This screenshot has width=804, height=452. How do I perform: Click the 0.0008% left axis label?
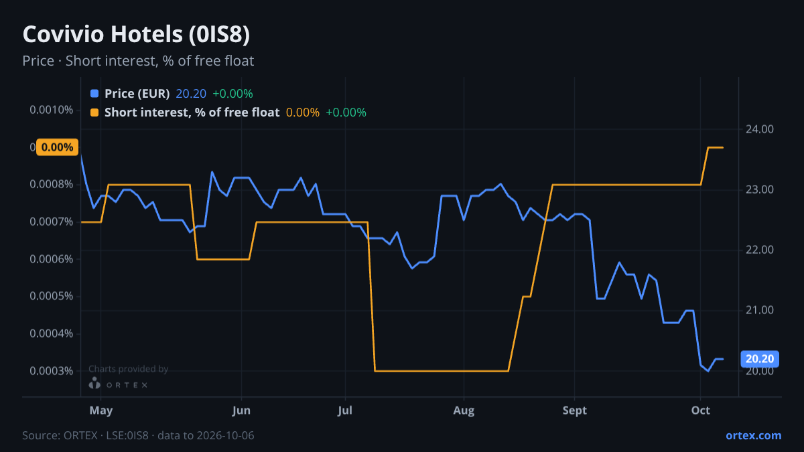point(52,184)
